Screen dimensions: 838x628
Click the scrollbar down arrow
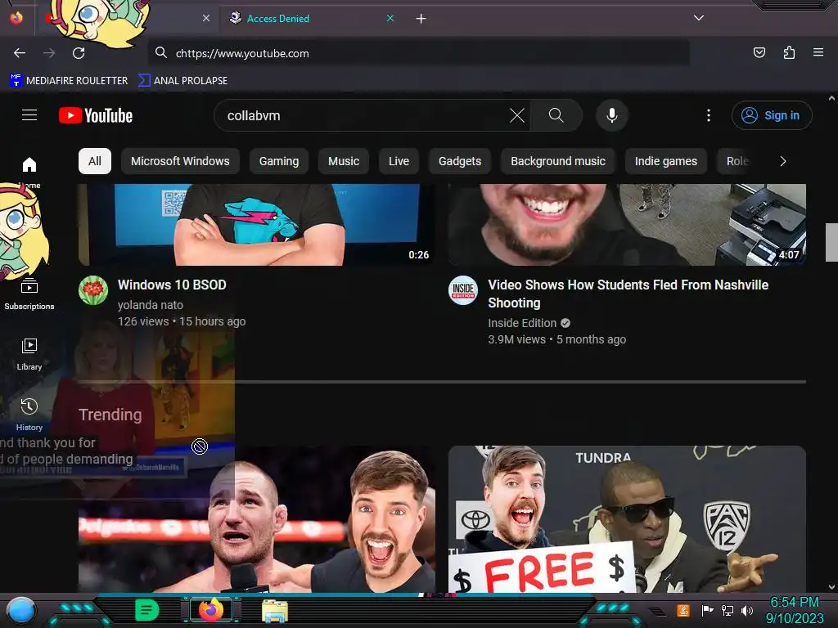tap(831, 587)
